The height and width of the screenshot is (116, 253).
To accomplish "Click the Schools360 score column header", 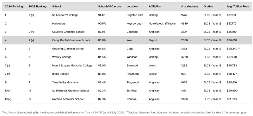I will click(109, 7).
